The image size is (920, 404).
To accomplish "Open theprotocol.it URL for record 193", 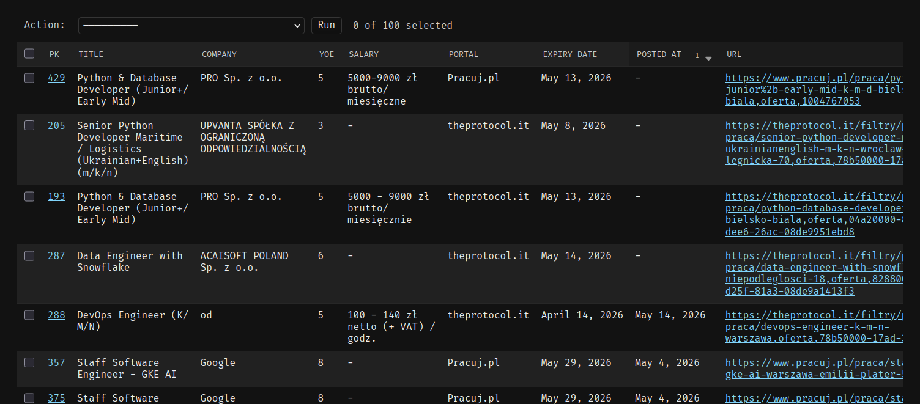I will (x=814, y=214).
